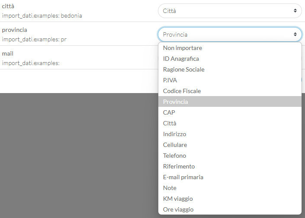This screenshot has width=305, height=218.
Task: Pick the "P.IVA" entry
Action: click(x=230, y=80)
